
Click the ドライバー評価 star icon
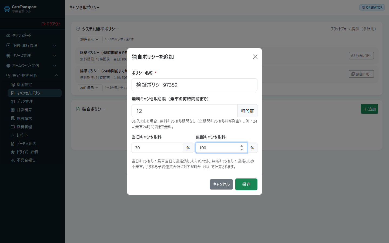(13, 152)
